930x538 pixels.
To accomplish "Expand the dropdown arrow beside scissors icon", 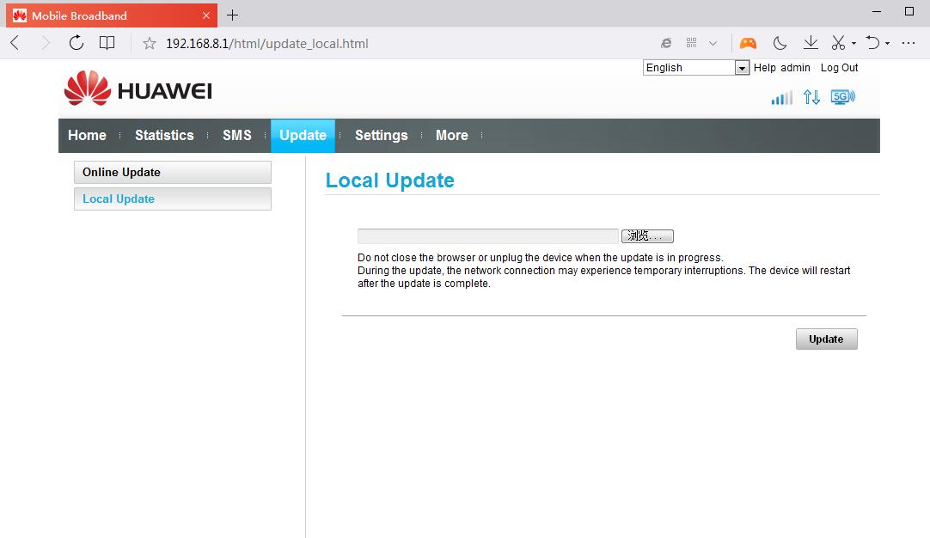I will (x=854, y=44).
